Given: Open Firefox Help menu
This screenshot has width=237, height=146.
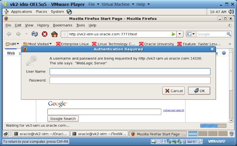Looking at the screenshot, I should [92, 25].
